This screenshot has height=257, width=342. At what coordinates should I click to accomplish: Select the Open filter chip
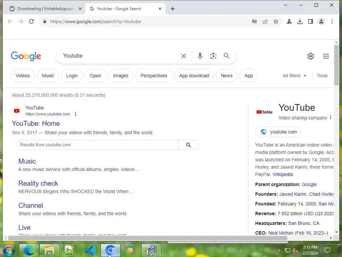[x=95, y=76]
